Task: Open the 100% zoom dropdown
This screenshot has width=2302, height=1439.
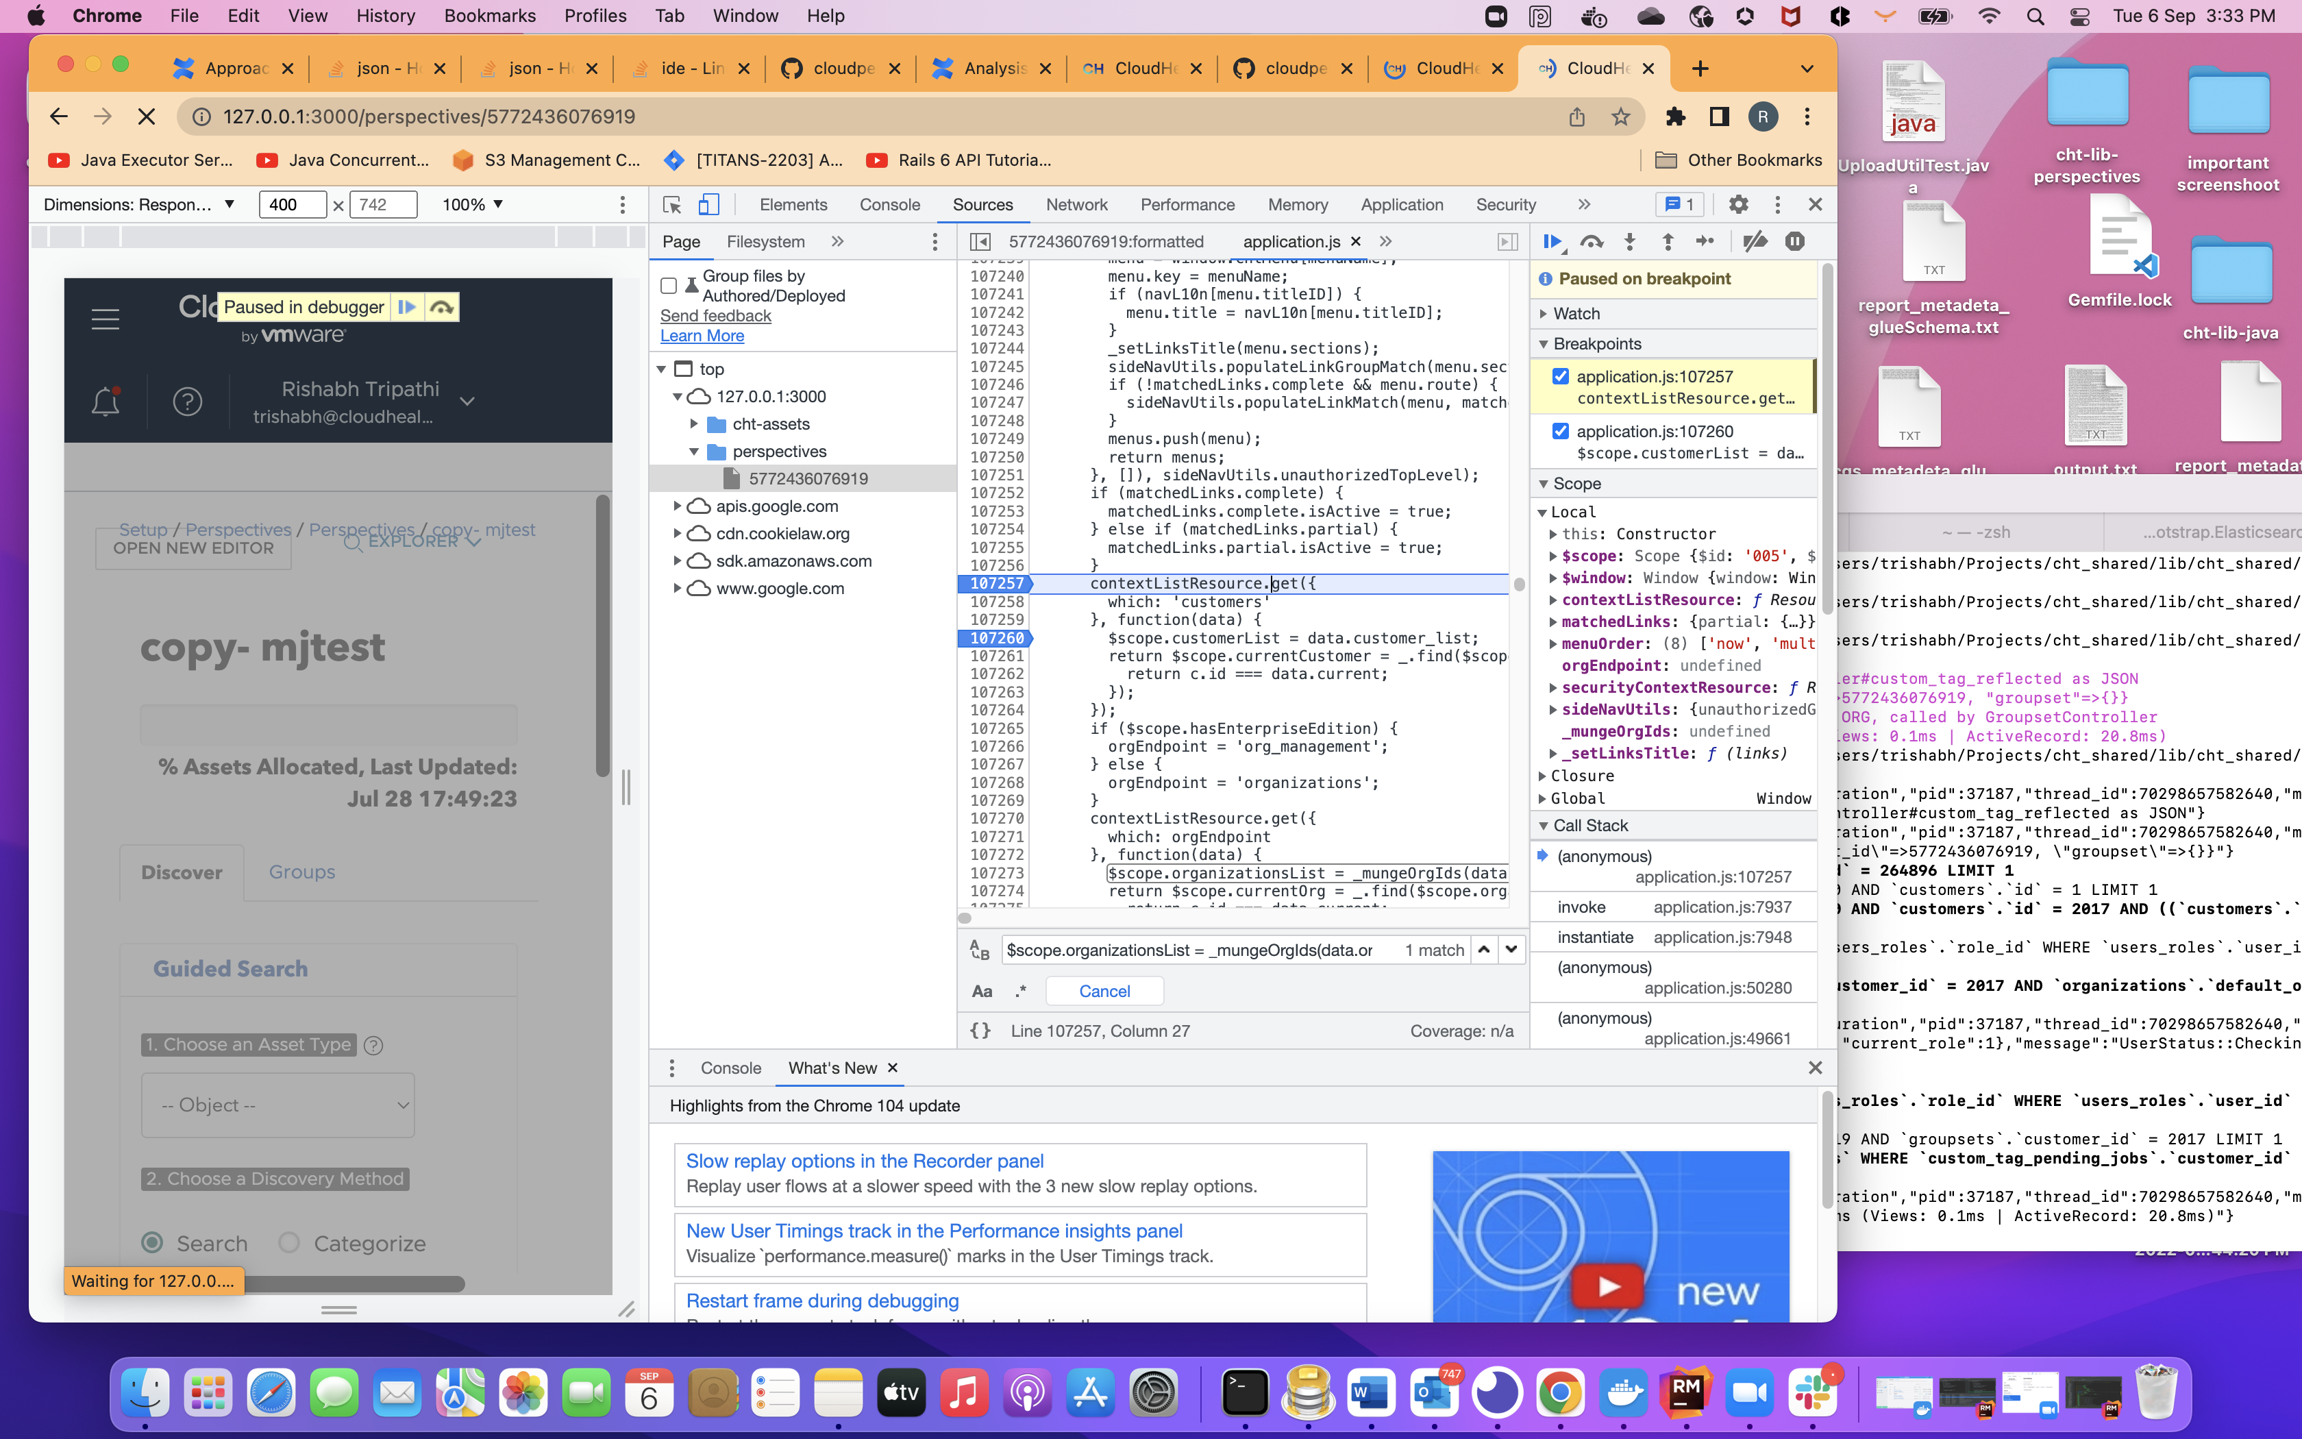Action: coord(473,205)
